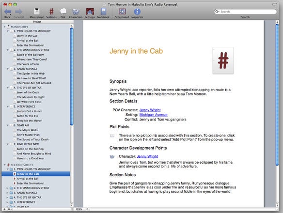Select The Spider in His Web section

pyautogui.click(x=31, y=74)
